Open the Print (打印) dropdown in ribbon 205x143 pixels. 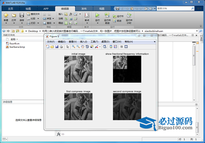38,23
